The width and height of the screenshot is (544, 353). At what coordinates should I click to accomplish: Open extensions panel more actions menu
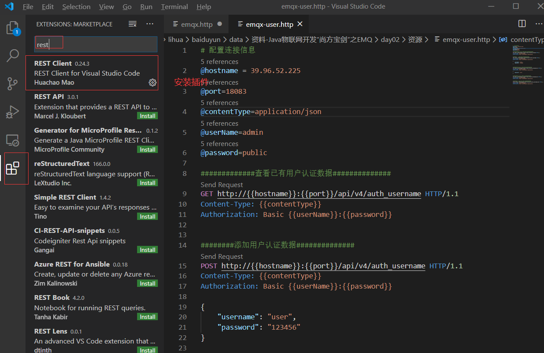tap(150, 24)
